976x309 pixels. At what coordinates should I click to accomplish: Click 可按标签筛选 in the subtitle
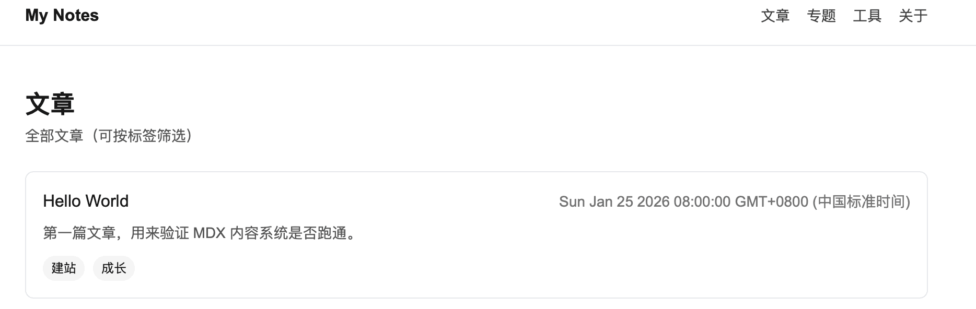pos(142,136)
